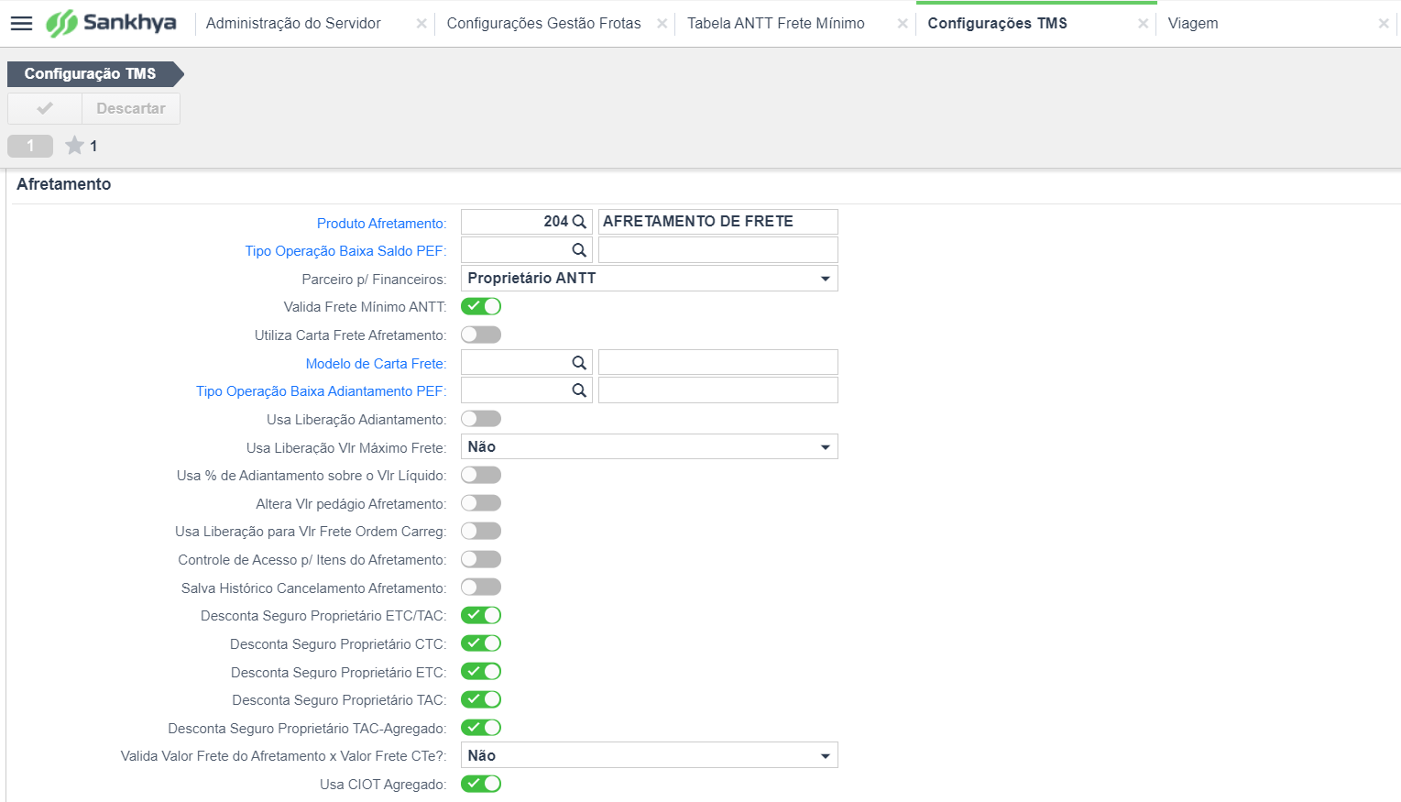
Task: Click the Descartar button
Action: click(131, 108)
